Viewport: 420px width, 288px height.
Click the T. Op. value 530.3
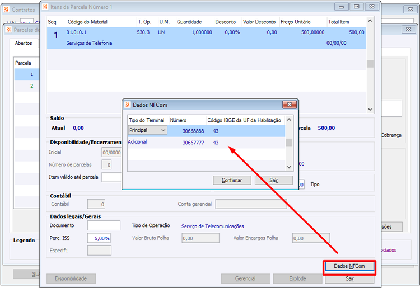pos(143,32)
